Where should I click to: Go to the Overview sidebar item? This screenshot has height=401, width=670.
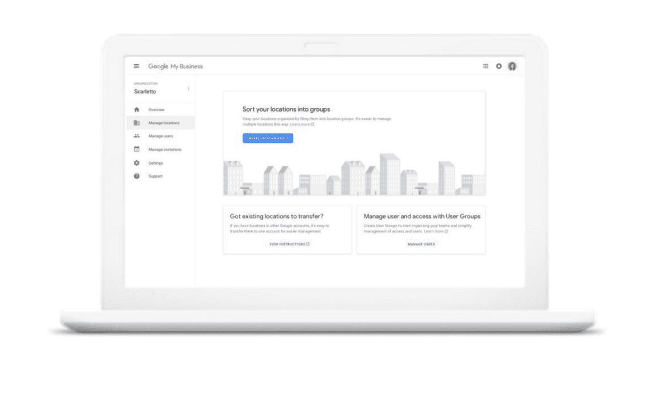157,110
